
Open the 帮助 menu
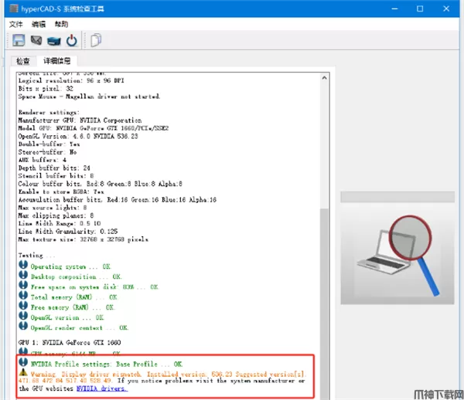click(61, 24)
